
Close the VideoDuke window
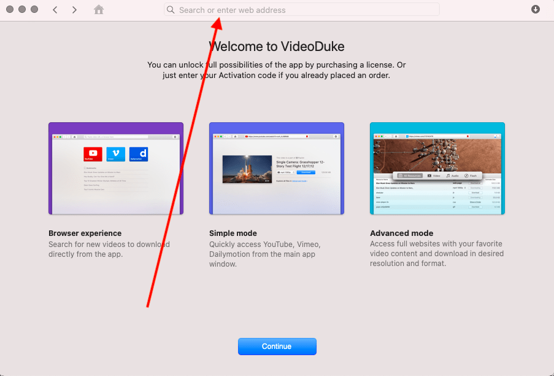pyautogui.click(x=10, y=10)
